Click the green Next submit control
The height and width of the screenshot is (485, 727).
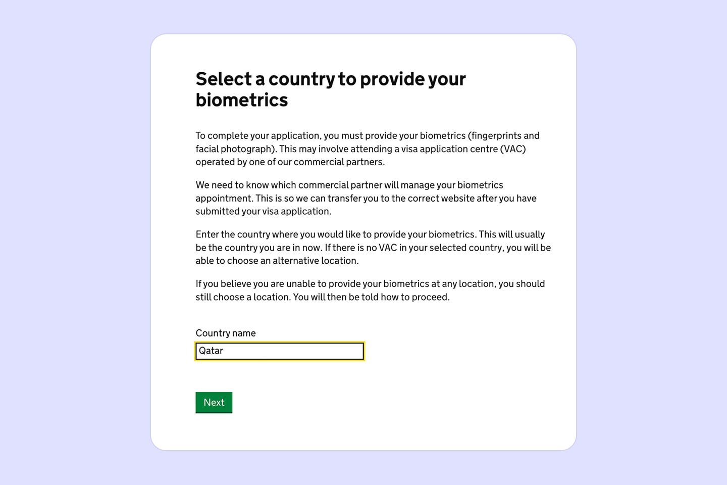point(214,402)
